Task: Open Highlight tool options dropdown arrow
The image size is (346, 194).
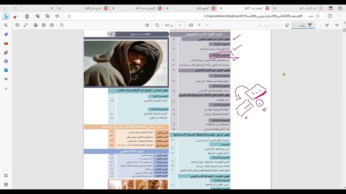Action: tap(321, 25)
